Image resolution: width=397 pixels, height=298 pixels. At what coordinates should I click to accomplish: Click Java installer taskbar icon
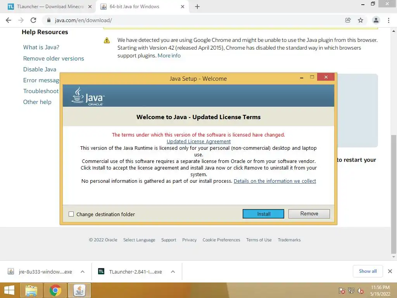(79, 290)
